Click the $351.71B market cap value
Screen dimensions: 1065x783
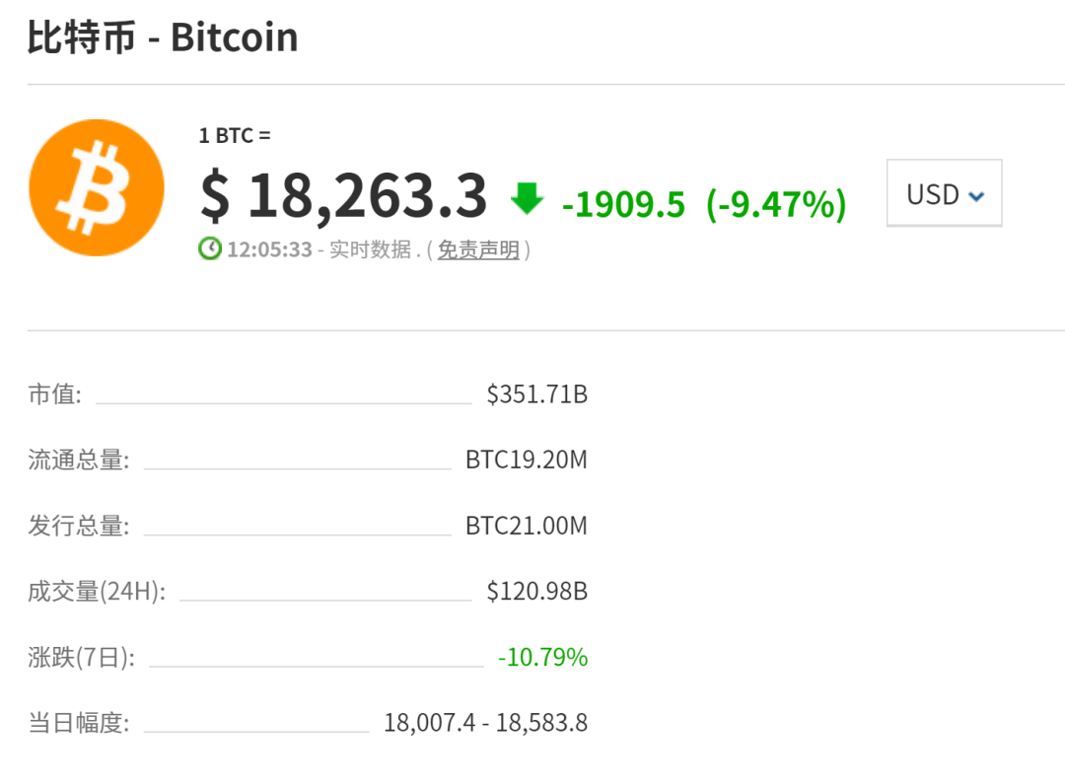tap(535, 393)
